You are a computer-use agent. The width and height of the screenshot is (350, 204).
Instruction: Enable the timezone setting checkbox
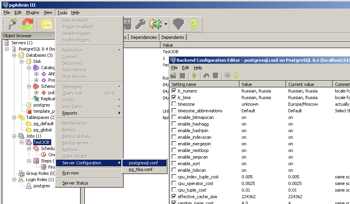tap(174, 104)
